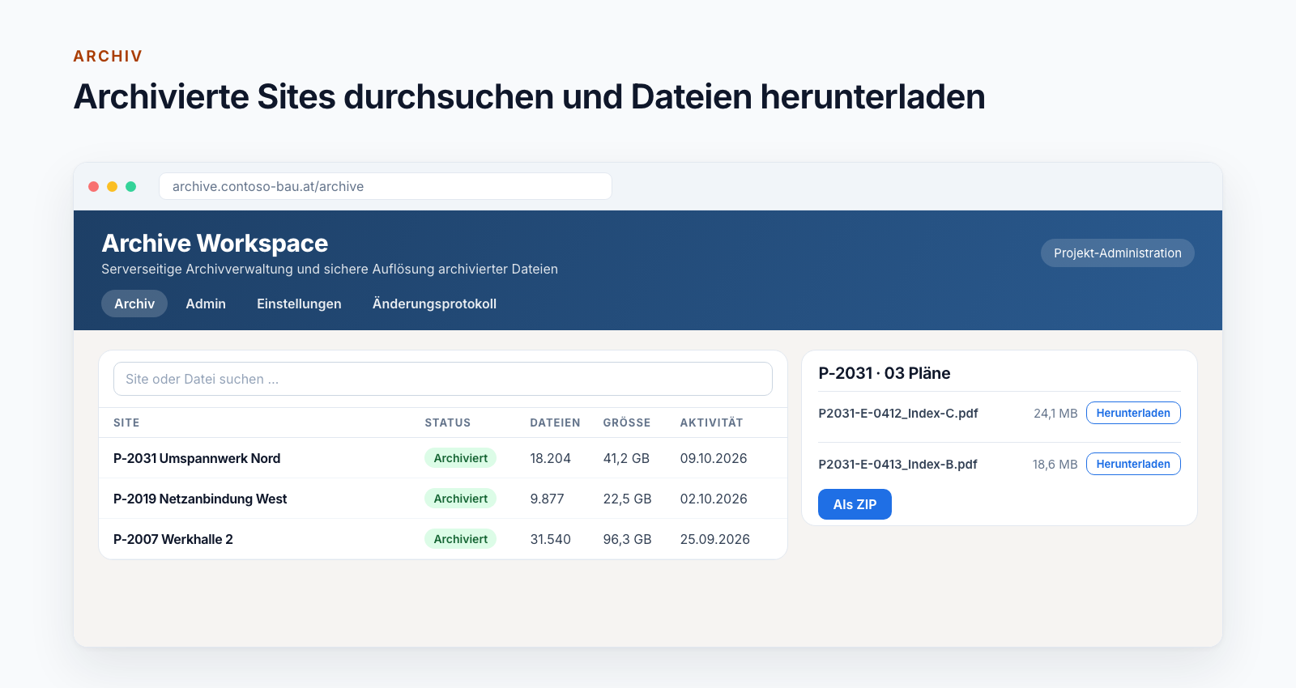
Task: Open the Archiv tab
Action: [x=134, y=304]
